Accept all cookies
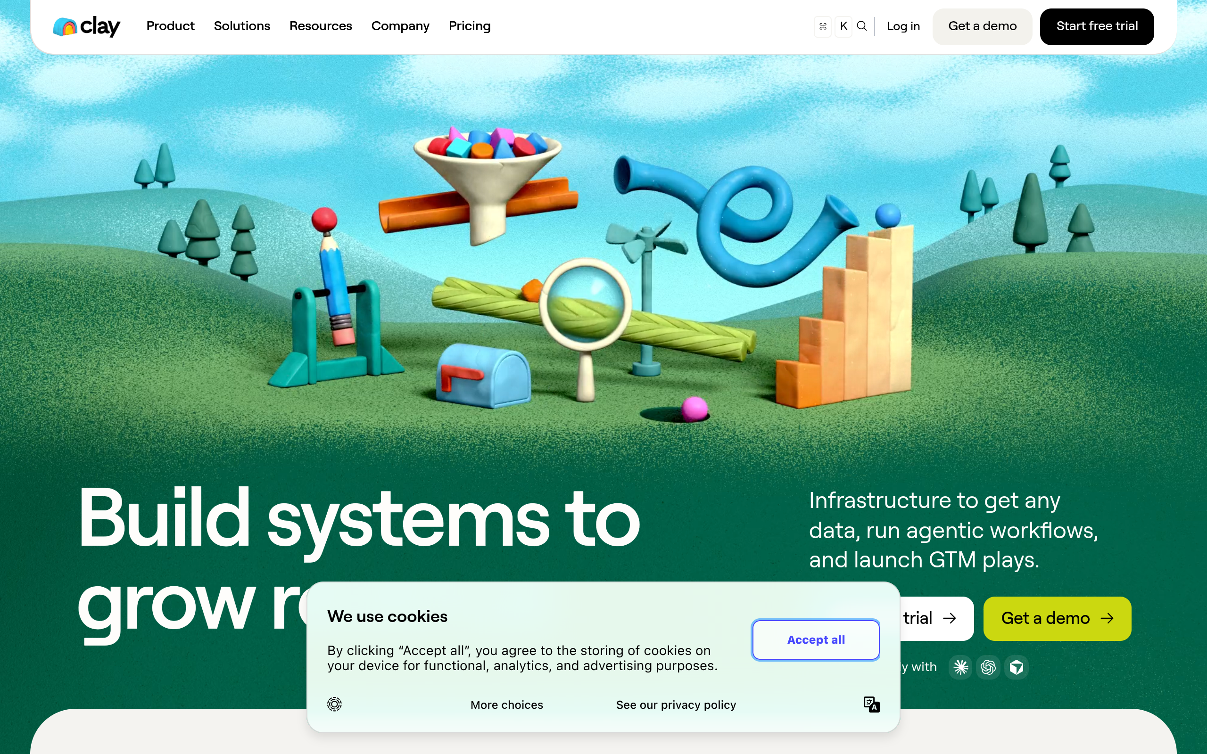The height and width of the screenshot is (754, 1207). coord(816,640)
